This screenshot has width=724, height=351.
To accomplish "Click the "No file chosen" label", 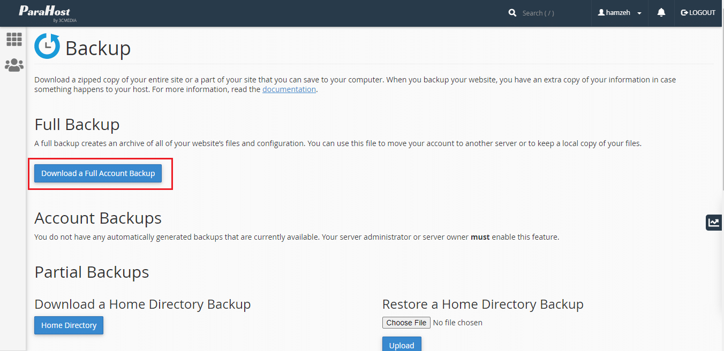I will pos(457,323).
